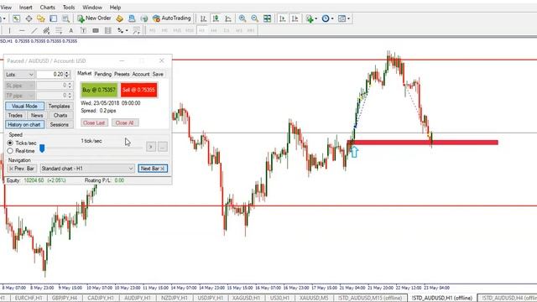Adjust the lot size stepper arrows
537x302 pixels.
[67, 75]
